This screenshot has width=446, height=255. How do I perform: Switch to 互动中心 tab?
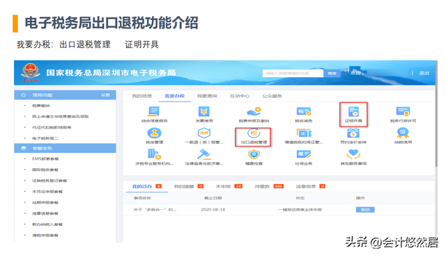240,96
